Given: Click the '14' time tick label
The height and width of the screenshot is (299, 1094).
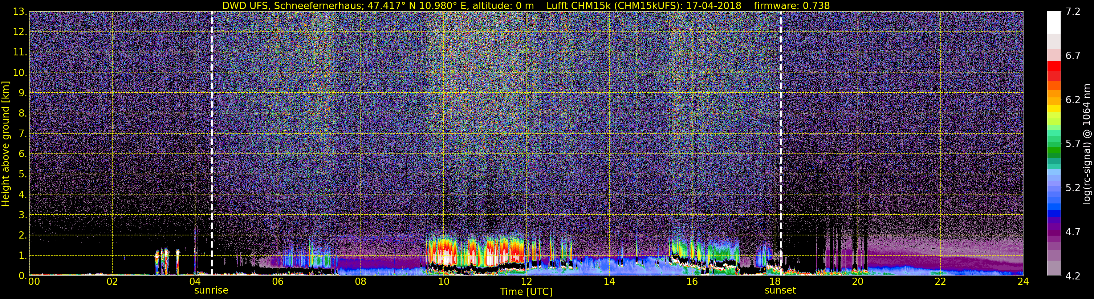Looking at the screenshot, I should (x=609, y=282).
